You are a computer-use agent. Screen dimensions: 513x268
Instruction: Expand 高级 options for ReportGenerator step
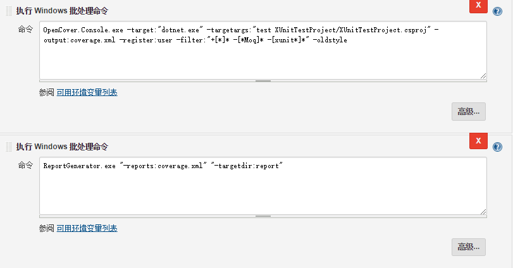468,247
